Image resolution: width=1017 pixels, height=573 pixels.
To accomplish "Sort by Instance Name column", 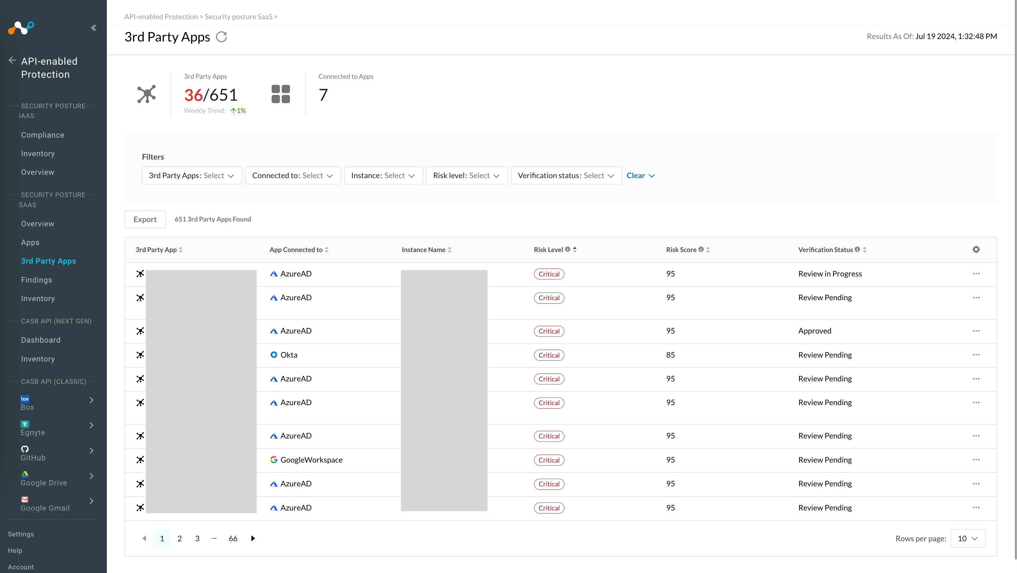I will click(x=450, y=250).
